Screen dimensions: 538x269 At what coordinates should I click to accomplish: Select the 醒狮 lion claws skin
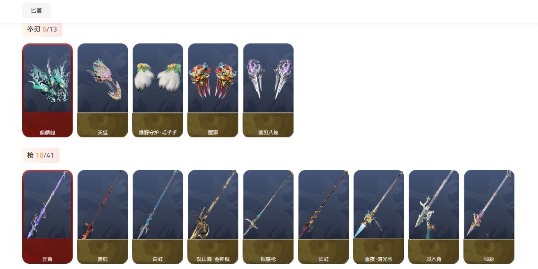pyautogui.click(x=213, y=90)
